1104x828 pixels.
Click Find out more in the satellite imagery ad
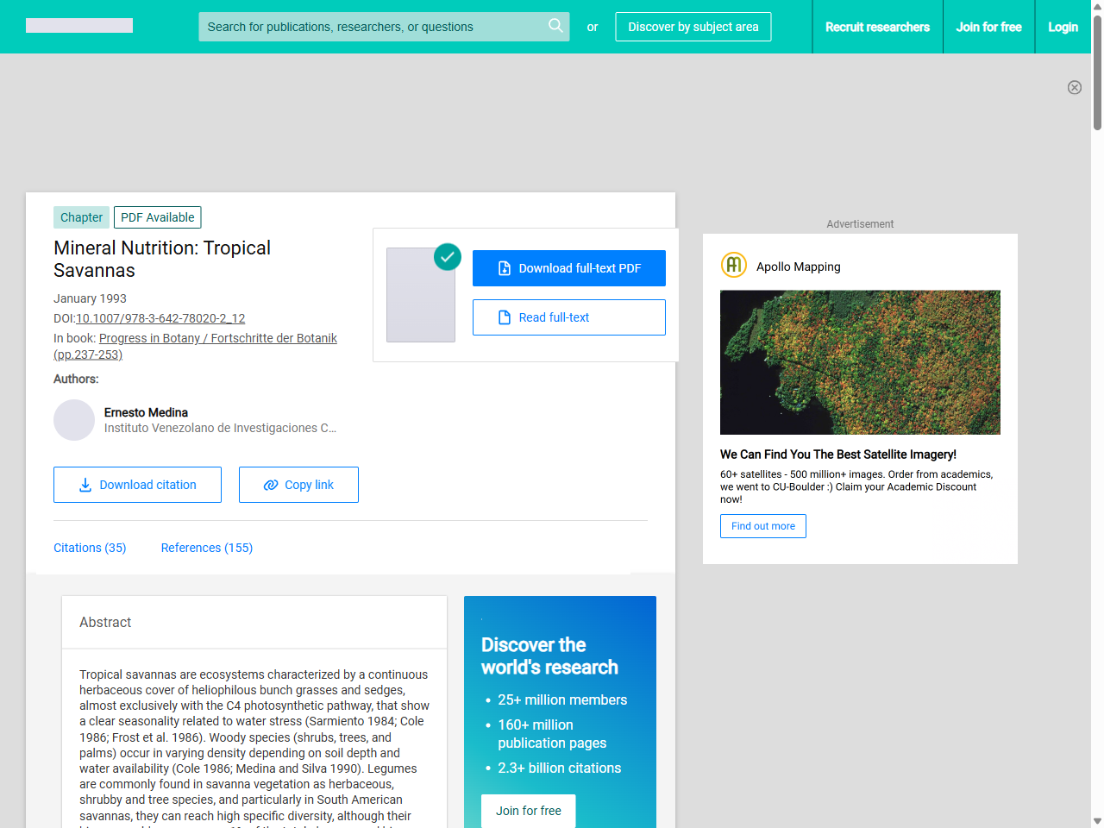coord(762,525)
